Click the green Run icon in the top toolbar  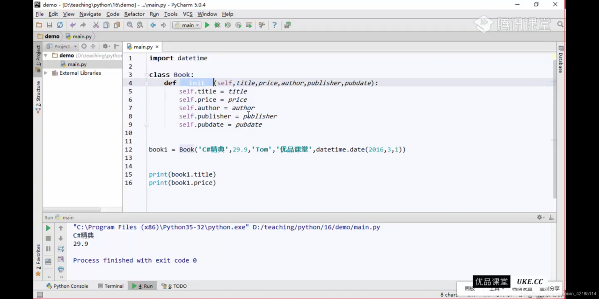pos(207,25)
